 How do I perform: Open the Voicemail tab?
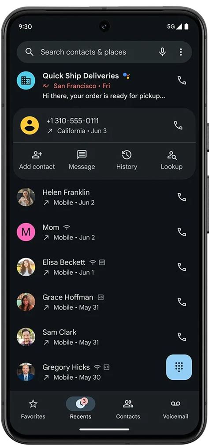(175, 409)
